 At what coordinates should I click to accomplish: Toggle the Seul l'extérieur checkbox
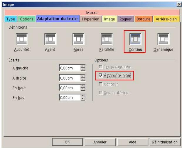pos(100,93)
